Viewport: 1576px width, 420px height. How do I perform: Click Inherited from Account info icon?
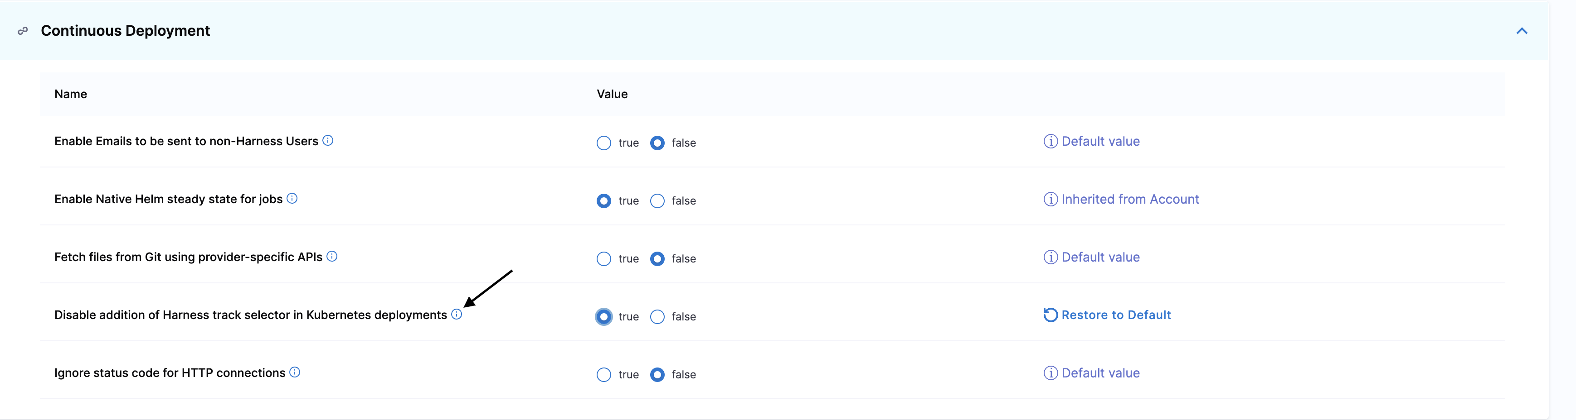coord(1050,200)
